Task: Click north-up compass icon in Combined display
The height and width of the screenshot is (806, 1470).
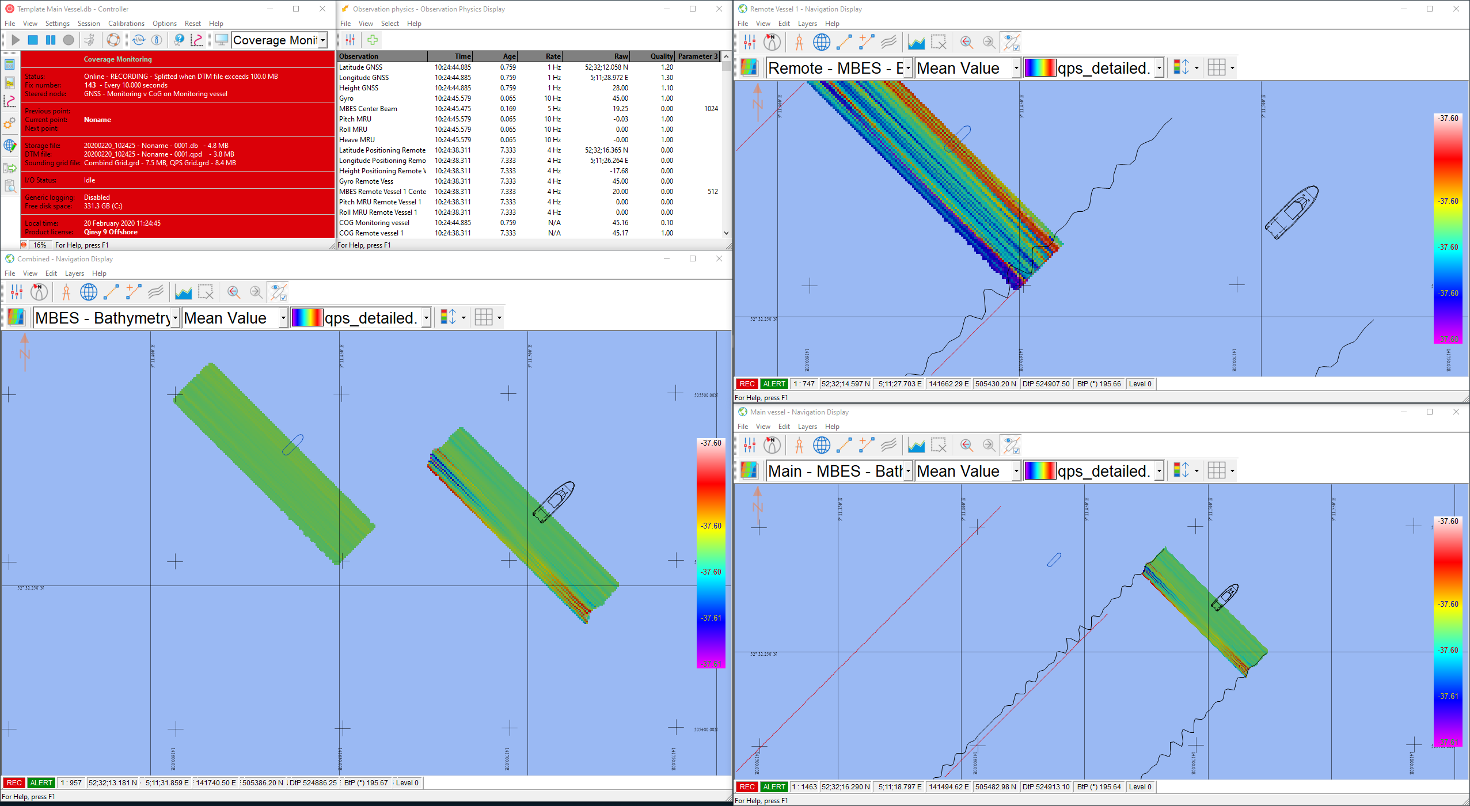Action: [x=39, y=292]
